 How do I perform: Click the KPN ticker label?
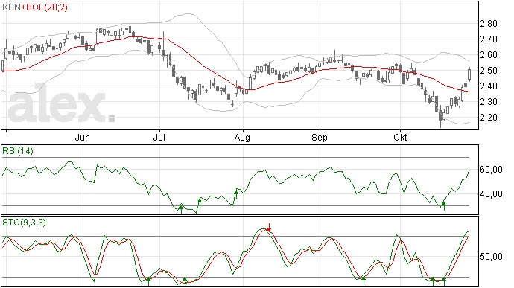[x=11, y=7]
